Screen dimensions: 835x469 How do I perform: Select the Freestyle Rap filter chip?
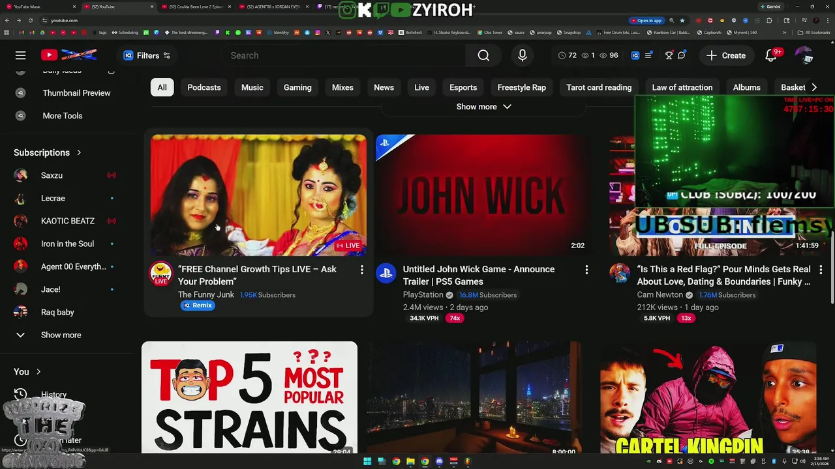pos(522,87)
